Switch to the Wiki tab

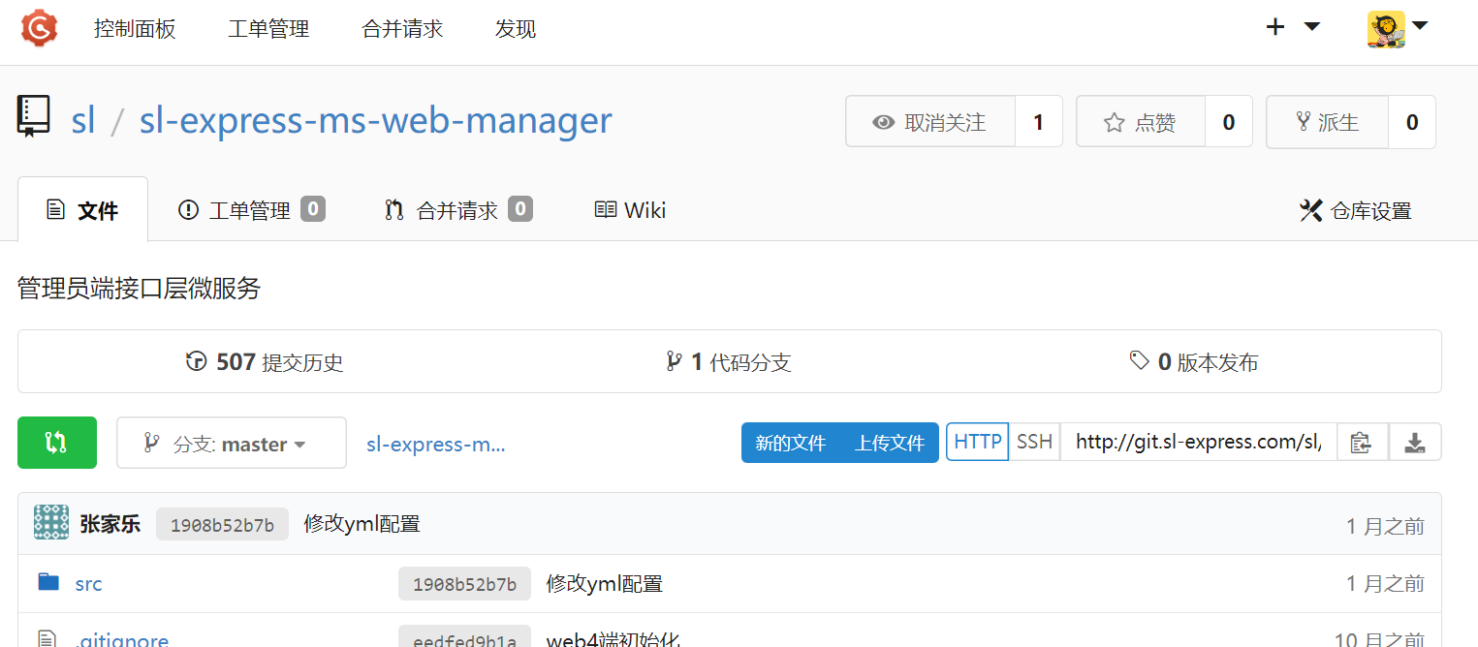pos(630,210)
